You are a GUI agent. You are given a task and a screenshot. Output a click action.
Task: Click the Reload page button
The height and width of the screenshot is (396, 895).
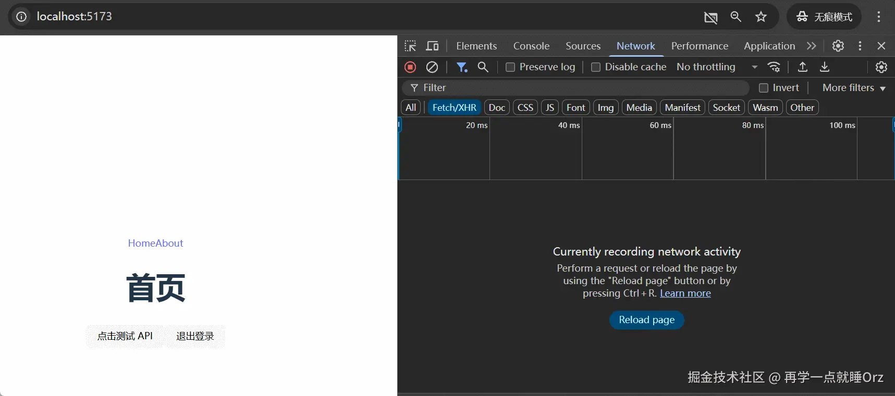(647, 320)
